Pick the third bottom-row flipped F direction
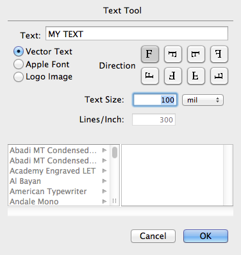 (x=196, y=76)
